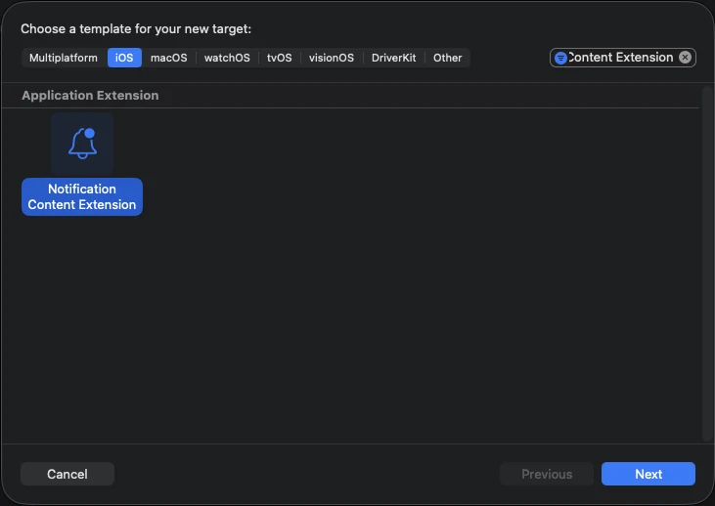The height and width of the screenshot is (506, 715).
Task: Switch to the Multiplatform tab
Action: (64, 58)
